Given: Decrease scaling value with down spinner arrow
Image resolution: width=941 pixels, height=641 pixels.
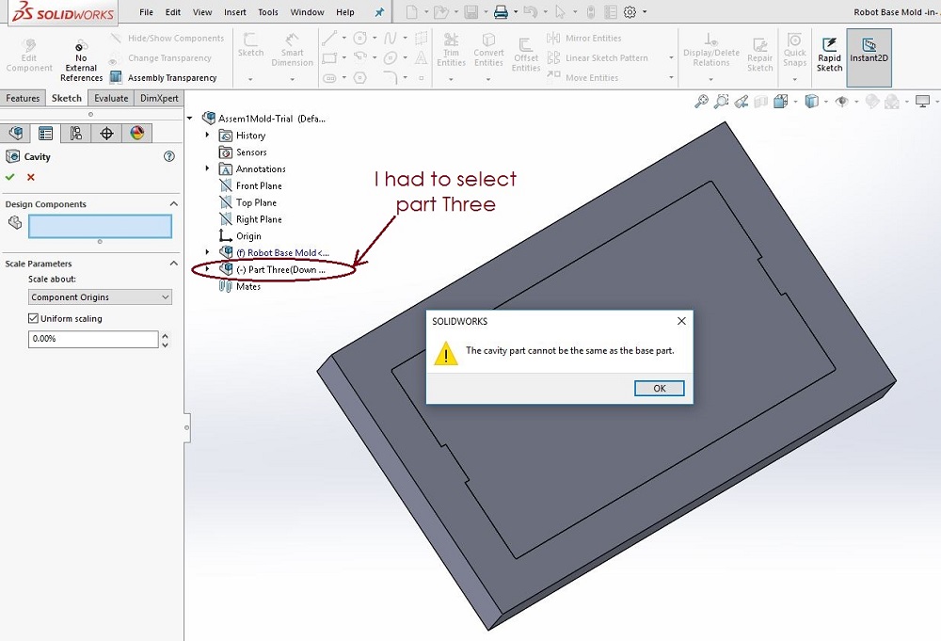Looking at the screenshot, I should pyautogui.click(x=165, y=344).
